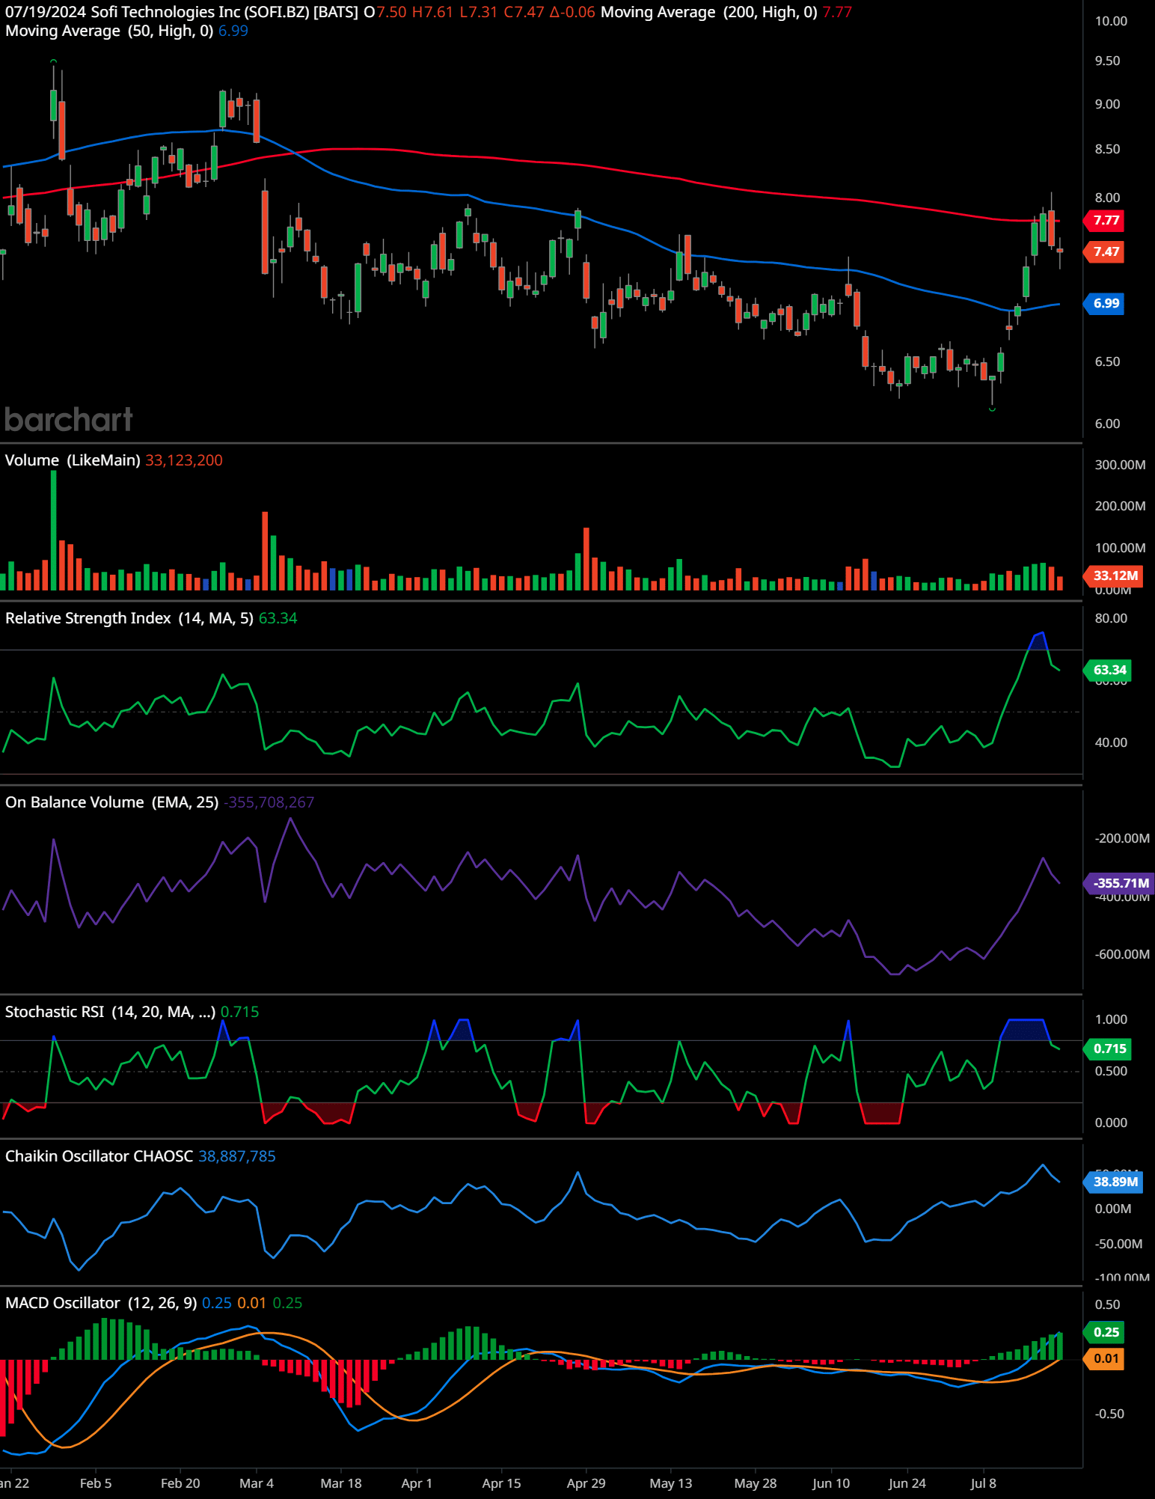Click the Feb 5 date label
Image resolution: width=1155 pixels, height=1499 pixels.
[96, 1483]
